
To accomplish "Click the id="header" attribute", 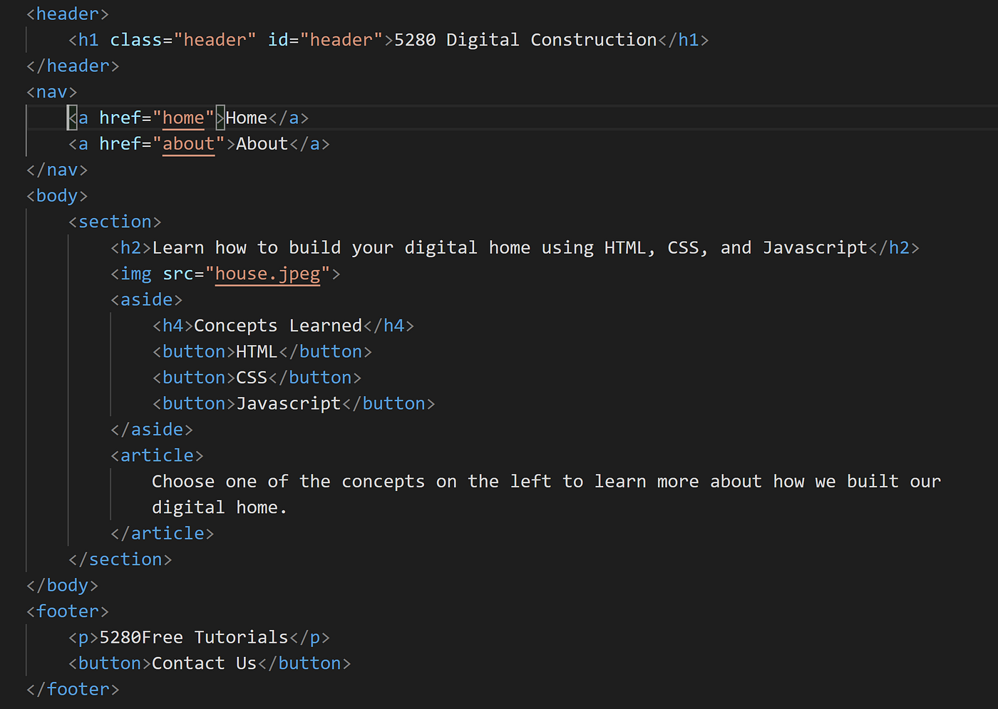I will (324, 40).
